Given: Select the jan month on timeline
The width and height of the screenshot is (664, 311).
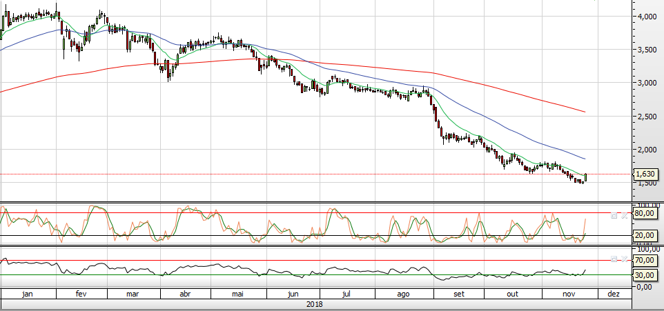Looking at the screenshot, I should coord(28,294).
